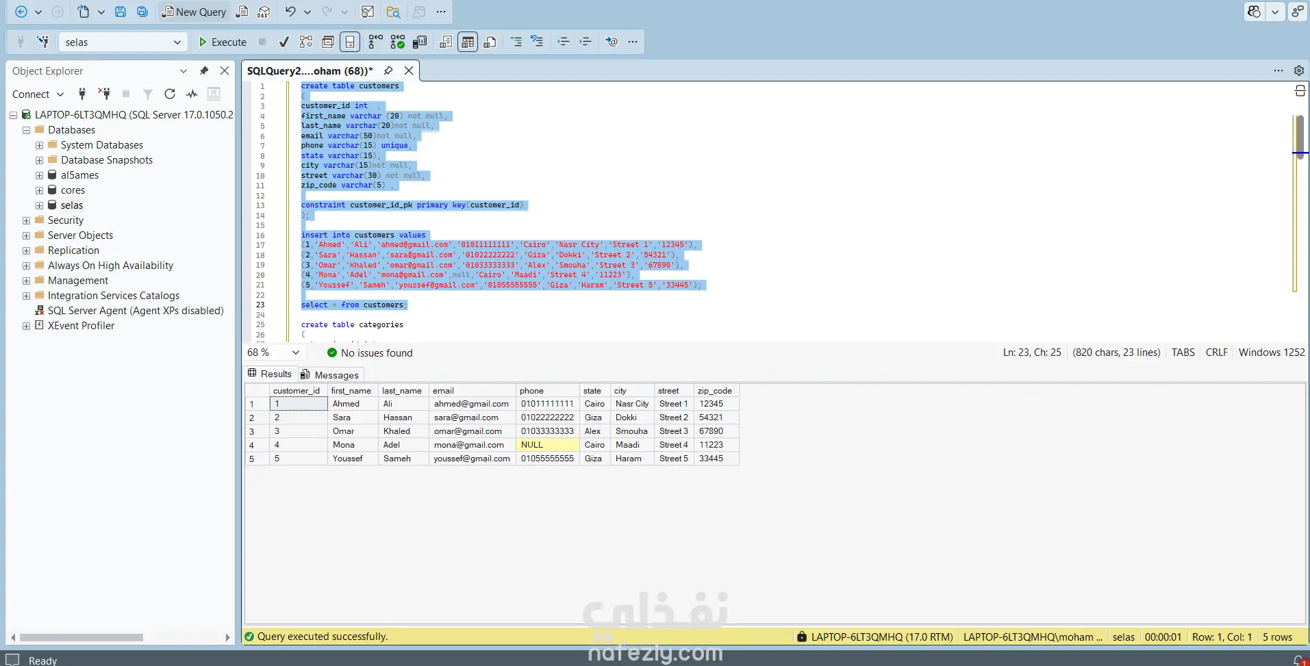Expand the selas database node
Screen dimensions: 1310x666
coord(39,205)
